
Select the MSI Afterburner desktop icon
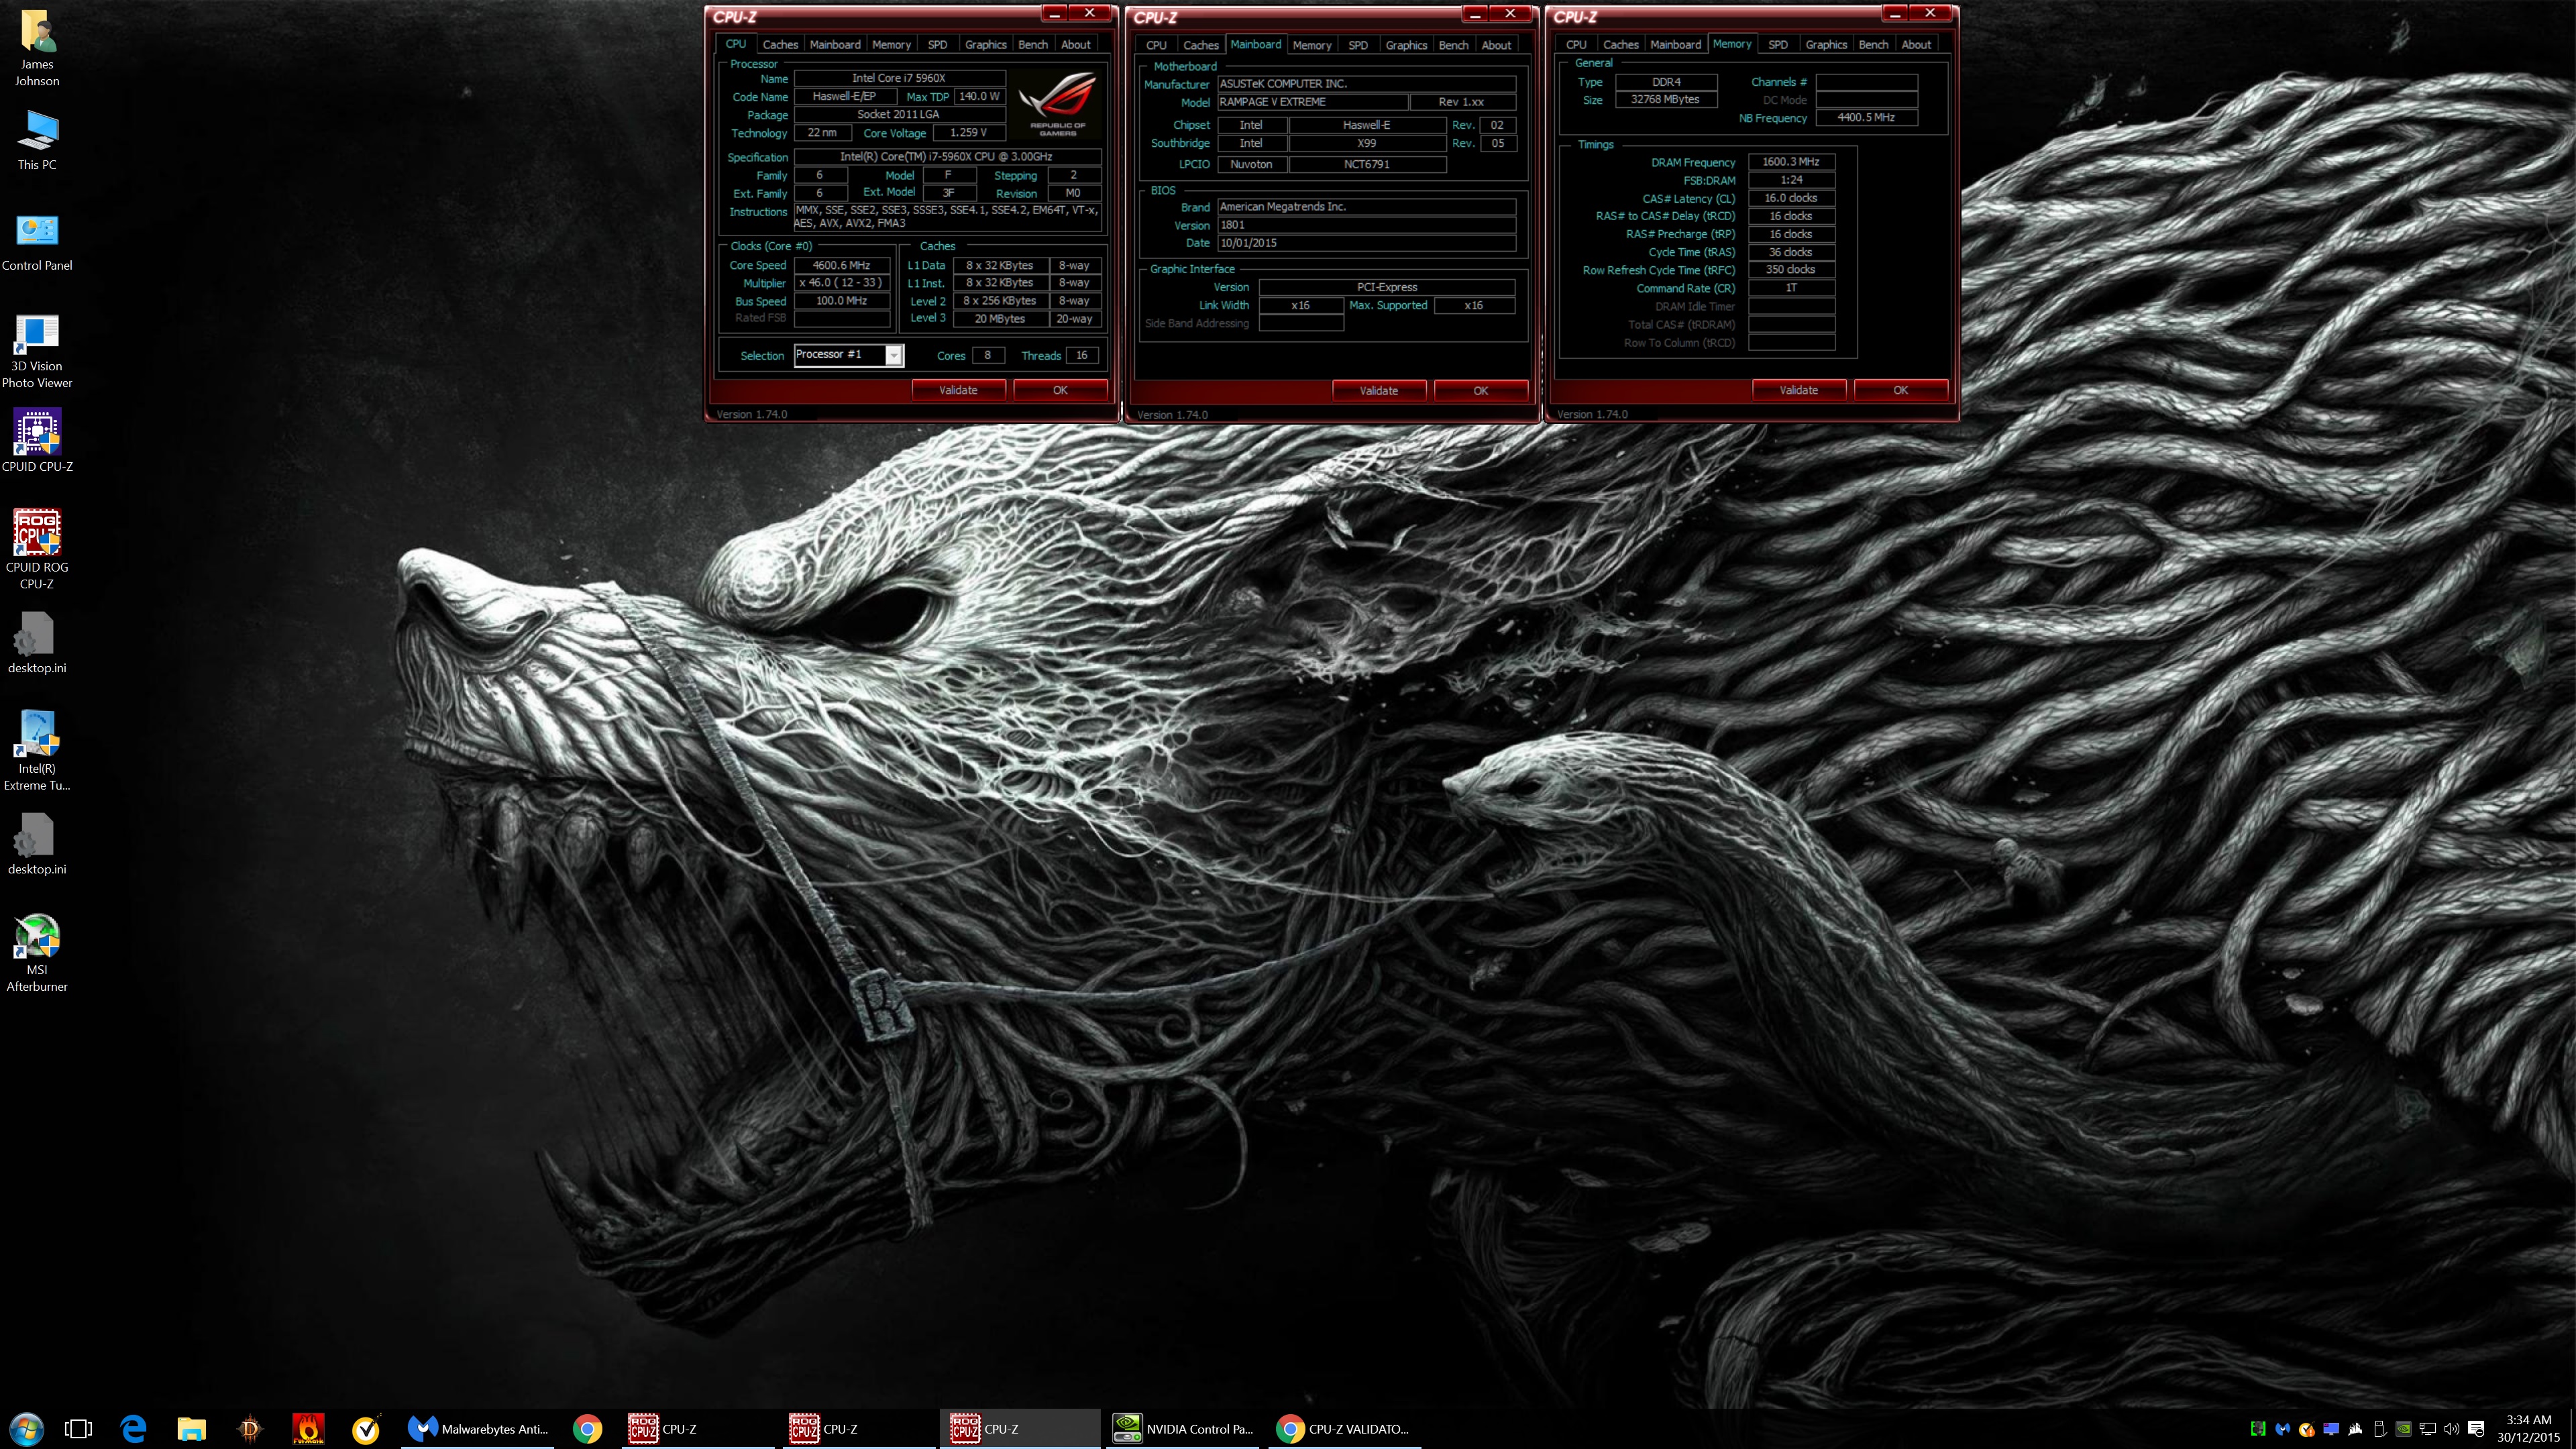click(x=37, y=952)
